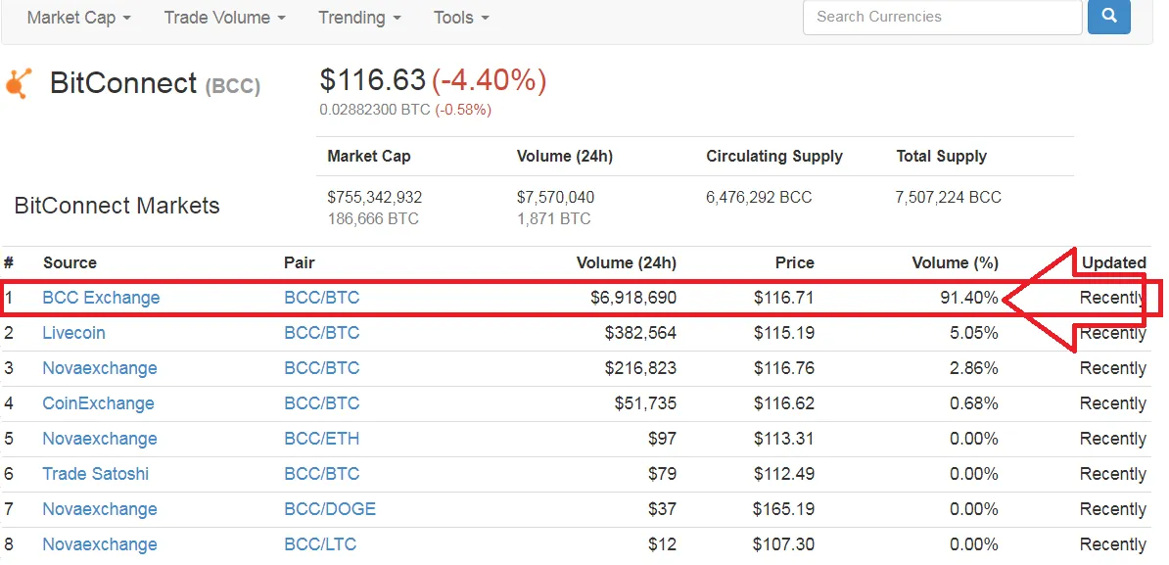Screen dimensions: 1169x565
Task: Click the Pair column header
Action: tap(299, 262)
